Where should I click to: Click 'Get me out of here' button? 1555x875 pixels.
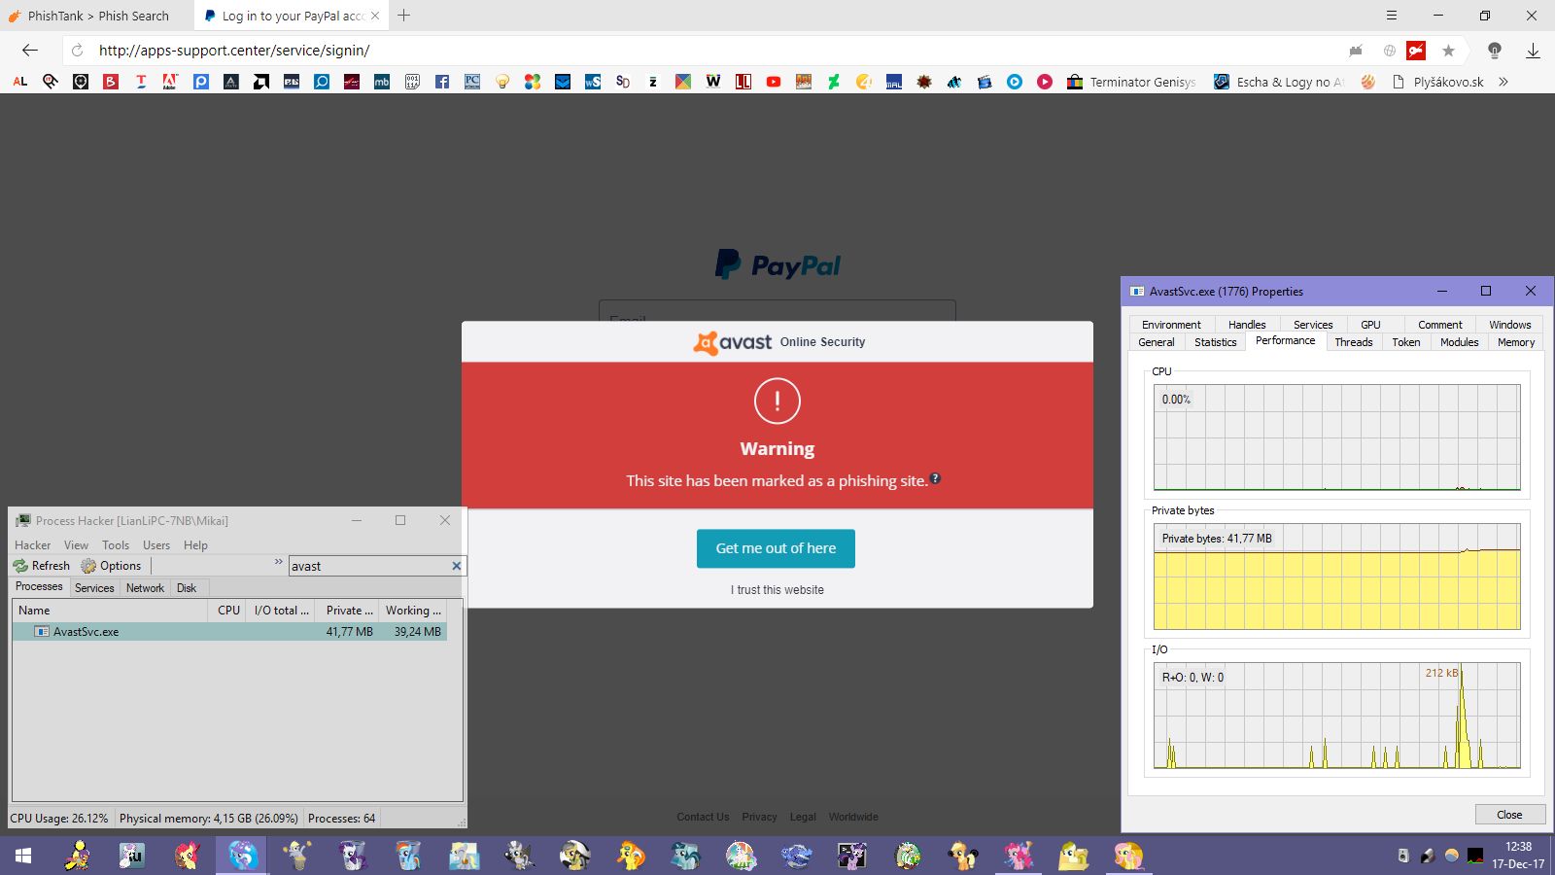(776, 548)
